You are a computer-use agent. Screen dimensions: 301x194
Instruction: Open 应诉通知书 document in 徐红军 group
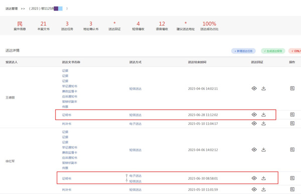click(70, 157)
